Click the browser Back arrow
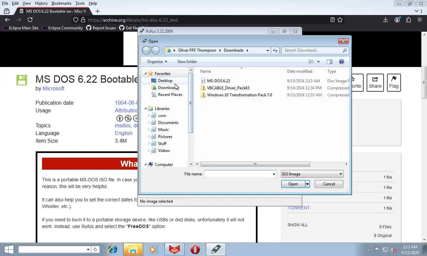Screen dimensions: 427x256 (x=7, y=20)
